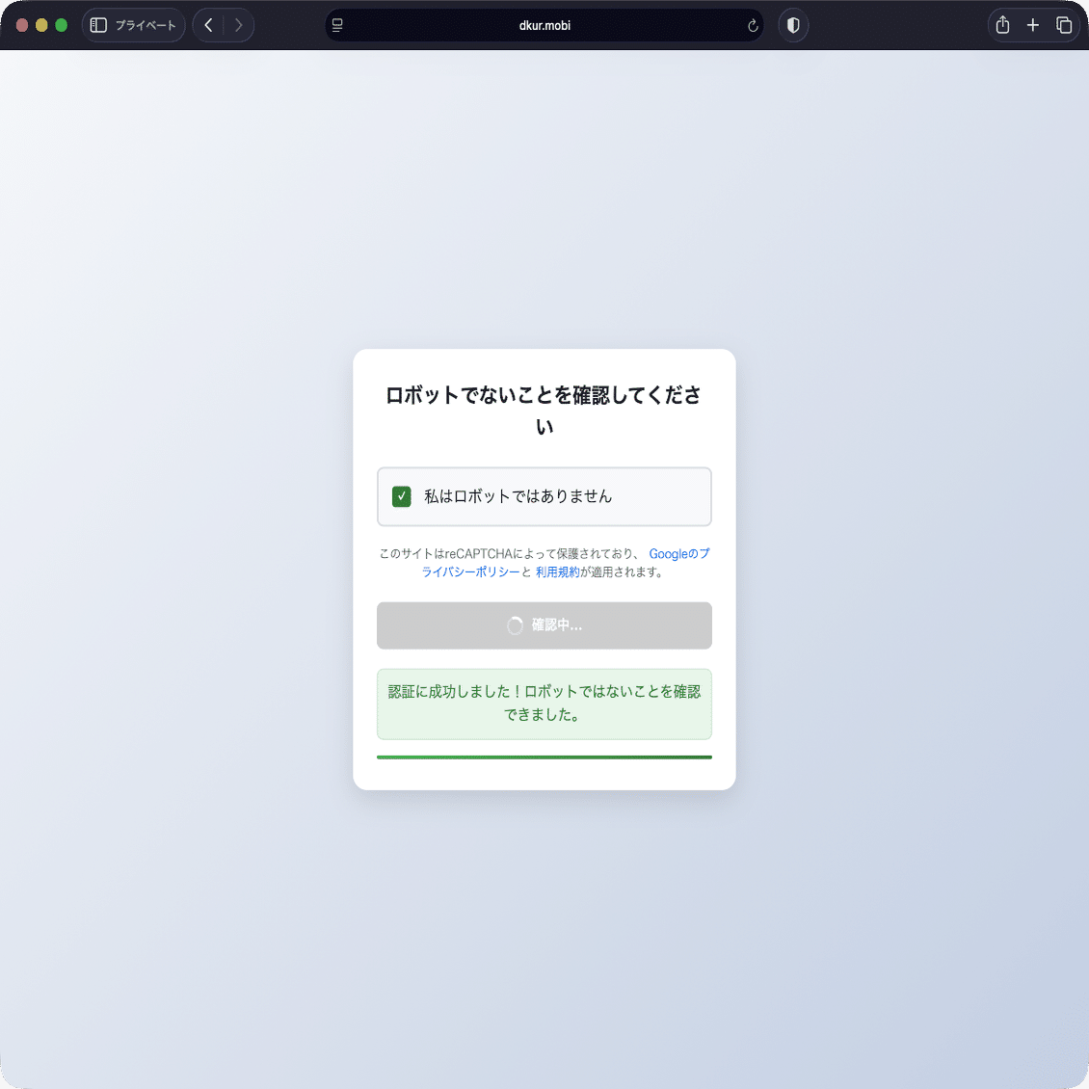Click the dkur.mobi address field
This screenshot has height=1089, width=1089.
(x=544, y=25)
